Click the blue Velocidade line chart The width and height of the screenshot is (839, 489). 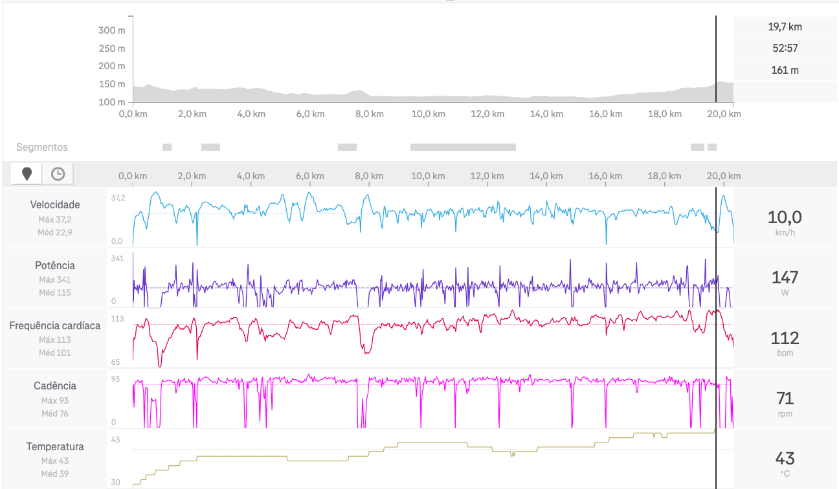pyautogui.click(x=433, y=219)
